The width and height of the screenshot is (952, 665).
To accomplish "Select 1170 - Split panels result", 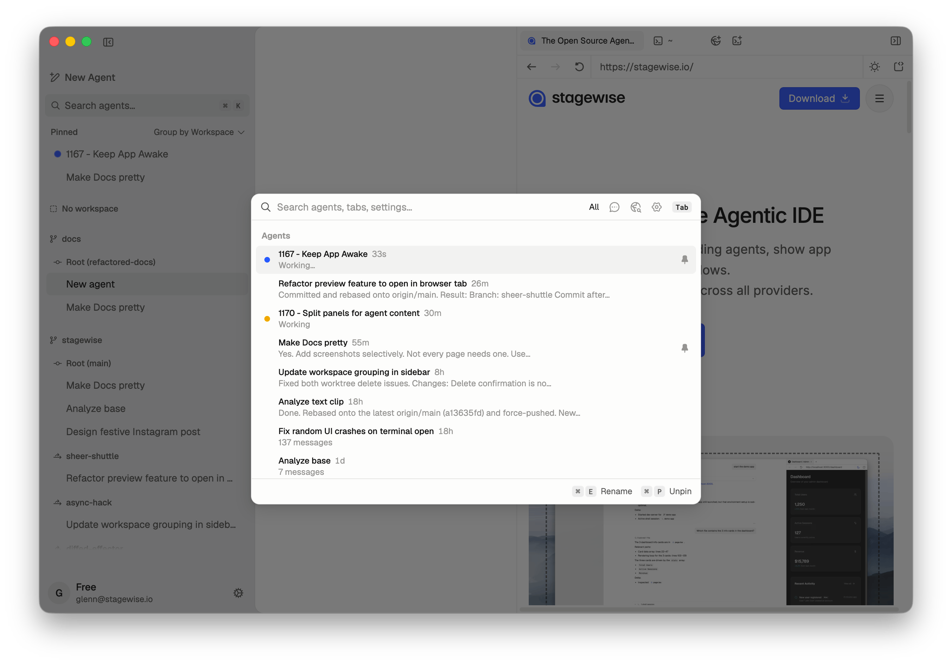I will pos(476,318).
